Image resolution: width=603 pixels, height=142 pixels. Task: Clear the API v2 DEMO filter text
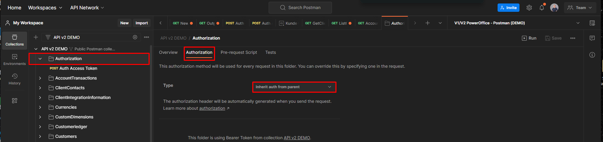135,37
